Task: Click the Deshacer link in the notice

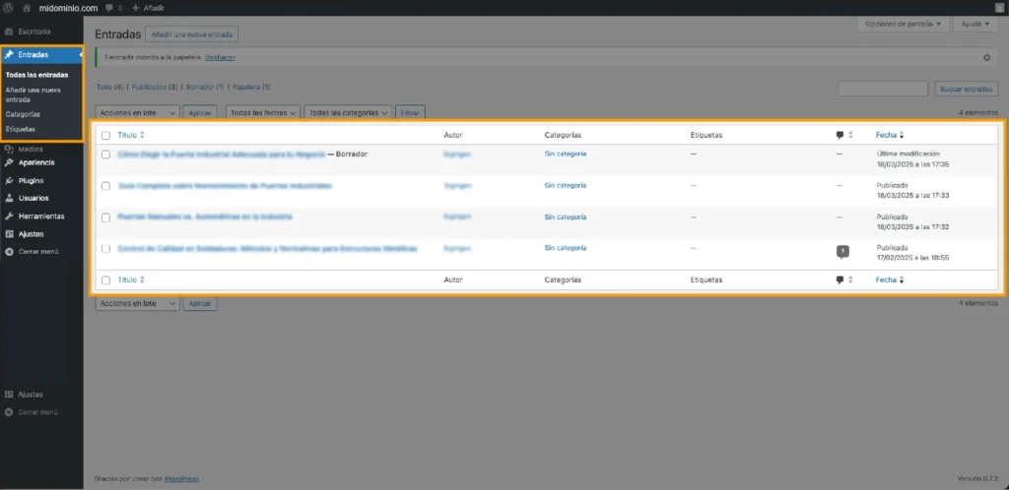Action: click(x=220, y=57)
